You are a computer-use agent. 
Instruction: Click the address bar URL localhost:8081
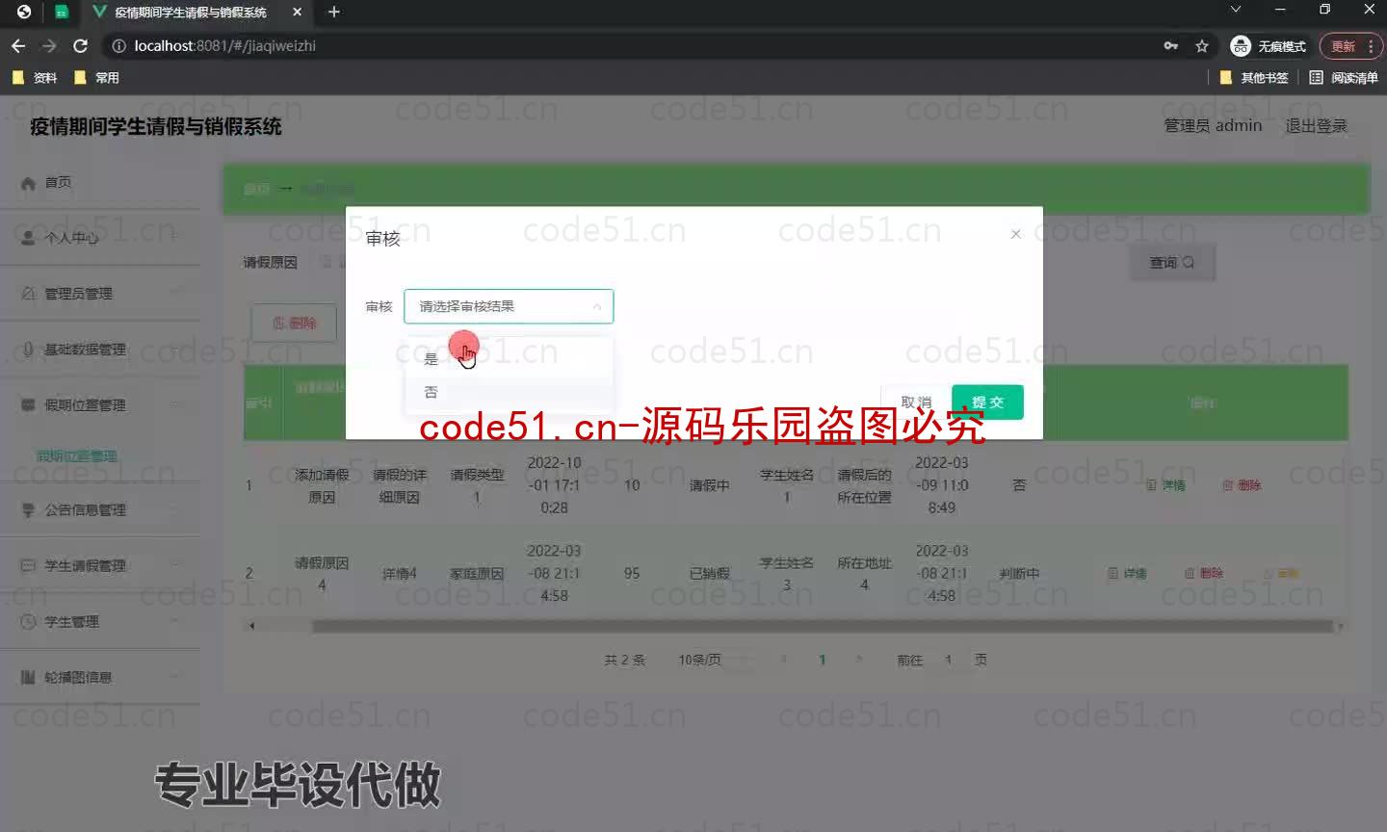tap(224, 45)
